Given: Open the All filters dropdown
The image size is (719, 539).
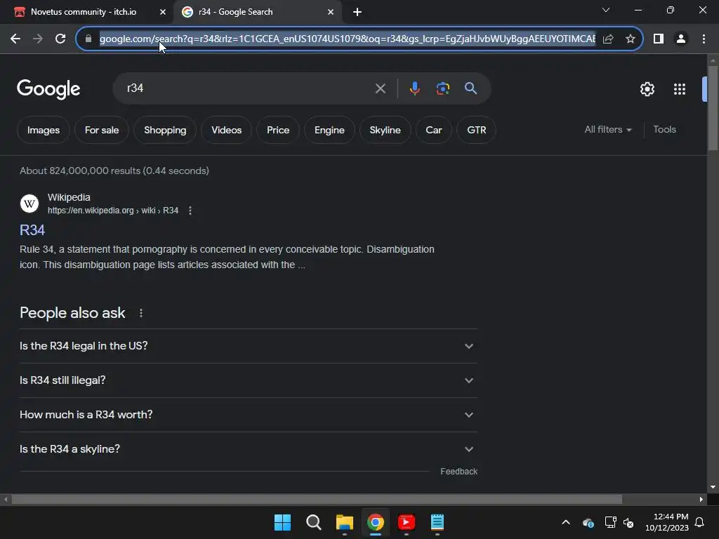Looking at the screenshot, I should pyautogui.click(x=608, y=130).
